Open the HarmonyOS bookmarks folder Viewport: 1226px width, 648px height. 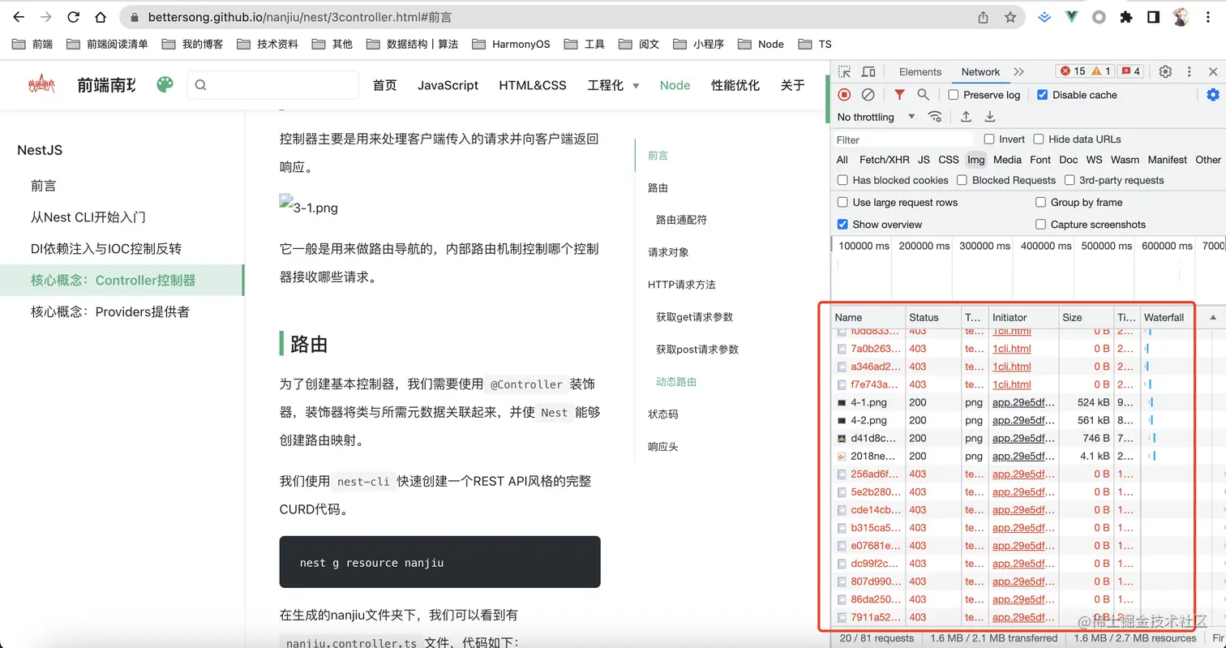[511, 44]
